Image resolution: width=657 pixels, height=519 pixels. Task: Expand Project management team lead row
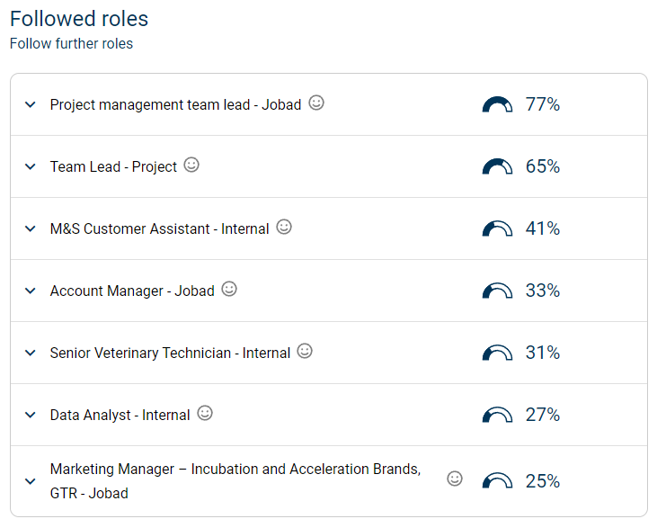pyautogui.click(x=31, y=105)
